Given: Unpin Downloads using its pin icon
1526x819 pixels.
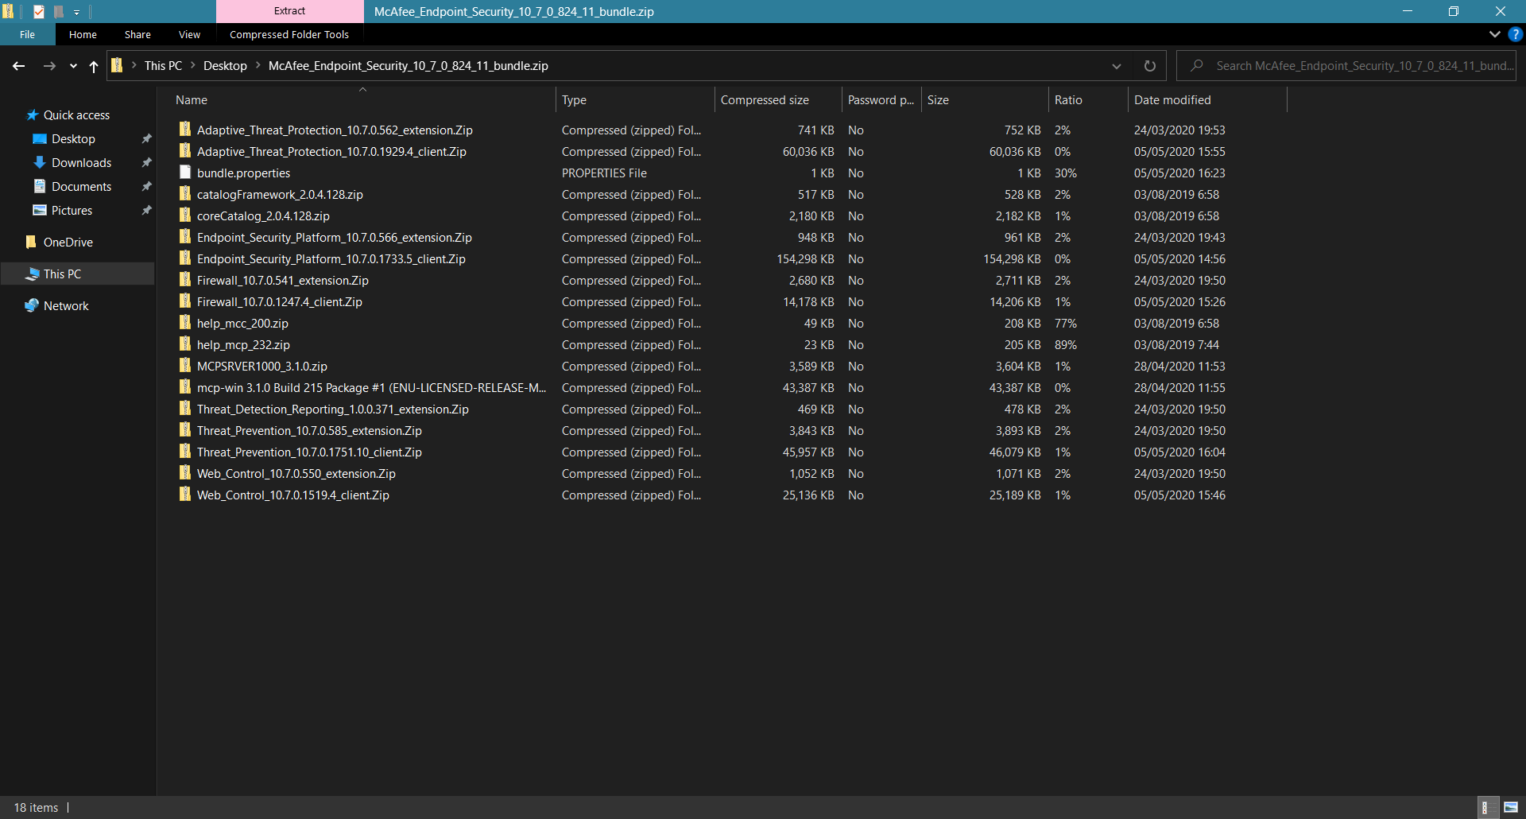Looking at the screenshot, I should click(146, 163).
